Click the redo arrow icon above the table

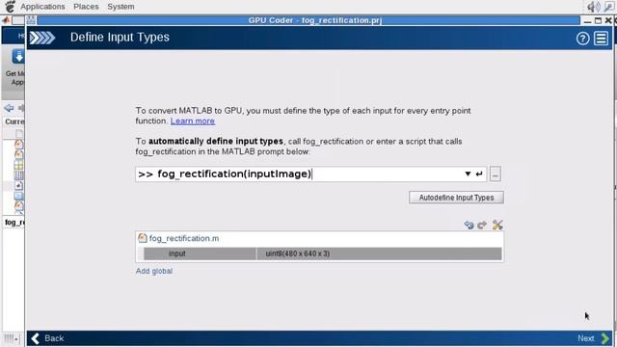pyautogui.click(x=482, y=225)
